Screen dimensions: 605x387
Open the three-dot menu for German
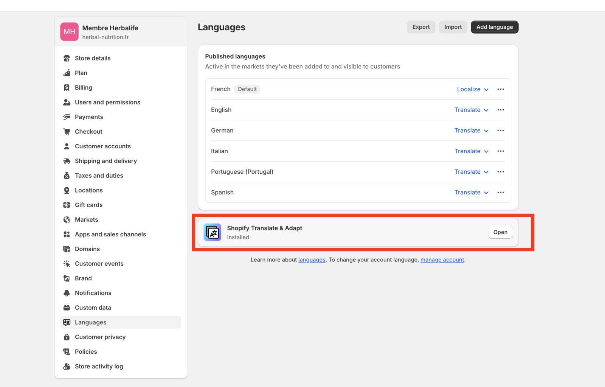coord(501,131)
